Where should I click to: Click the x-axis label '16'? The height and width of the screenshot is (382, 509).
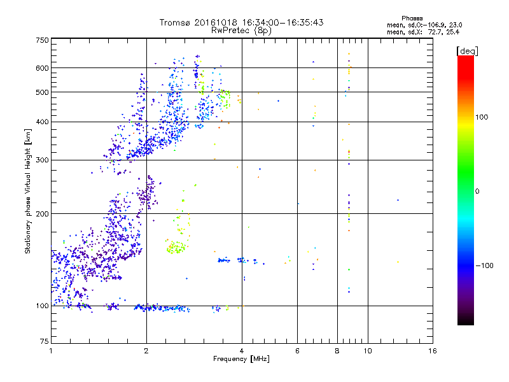click(433, 351)
